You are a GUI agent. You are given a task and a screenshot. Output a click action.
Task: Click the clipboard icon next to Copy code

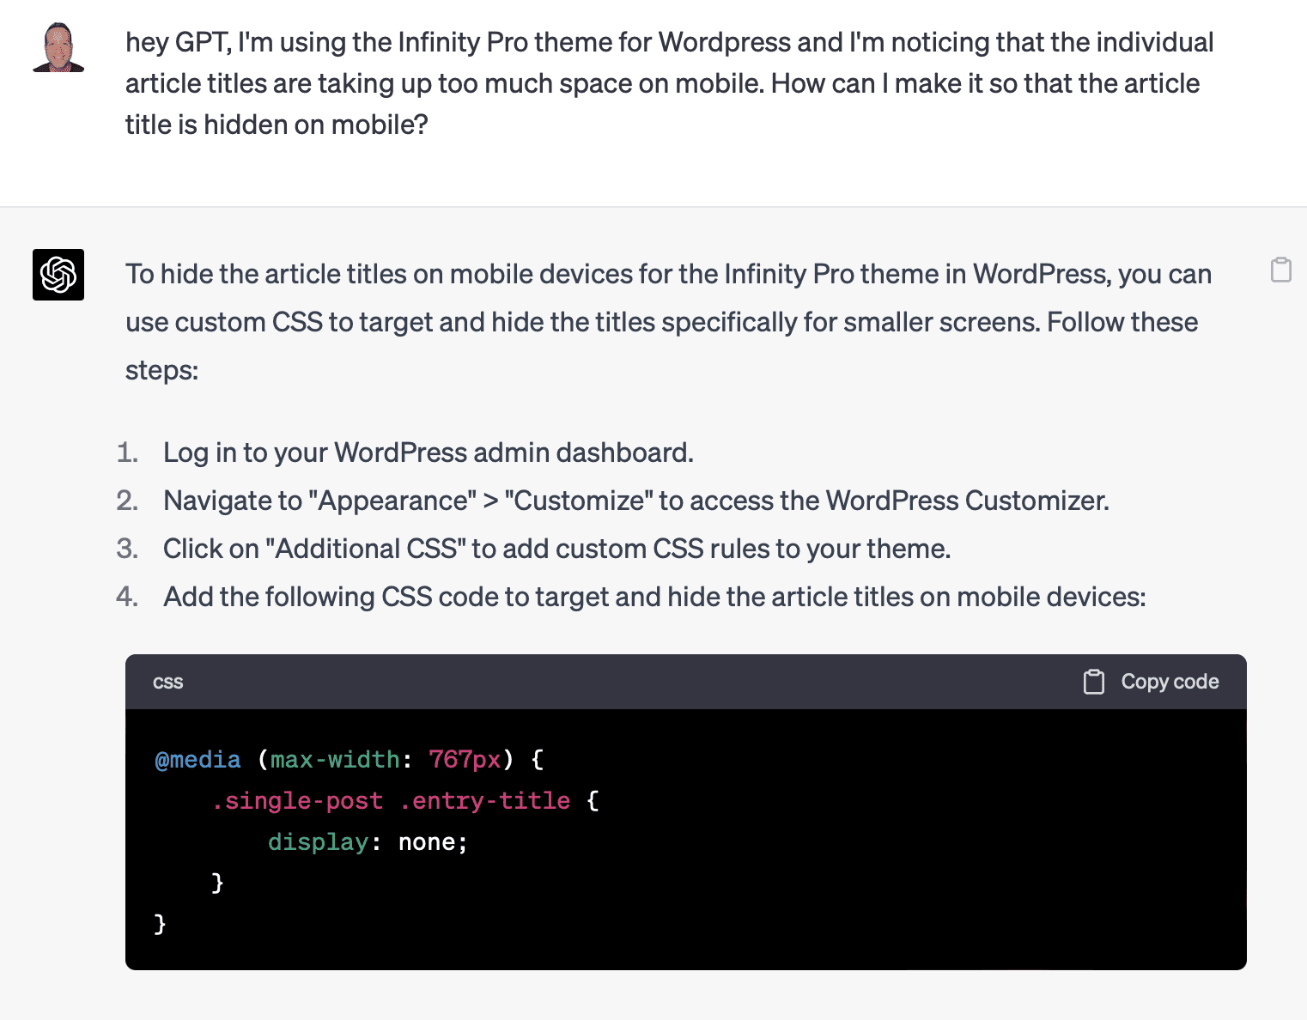pyautogui.click(x=1094, y=682)
